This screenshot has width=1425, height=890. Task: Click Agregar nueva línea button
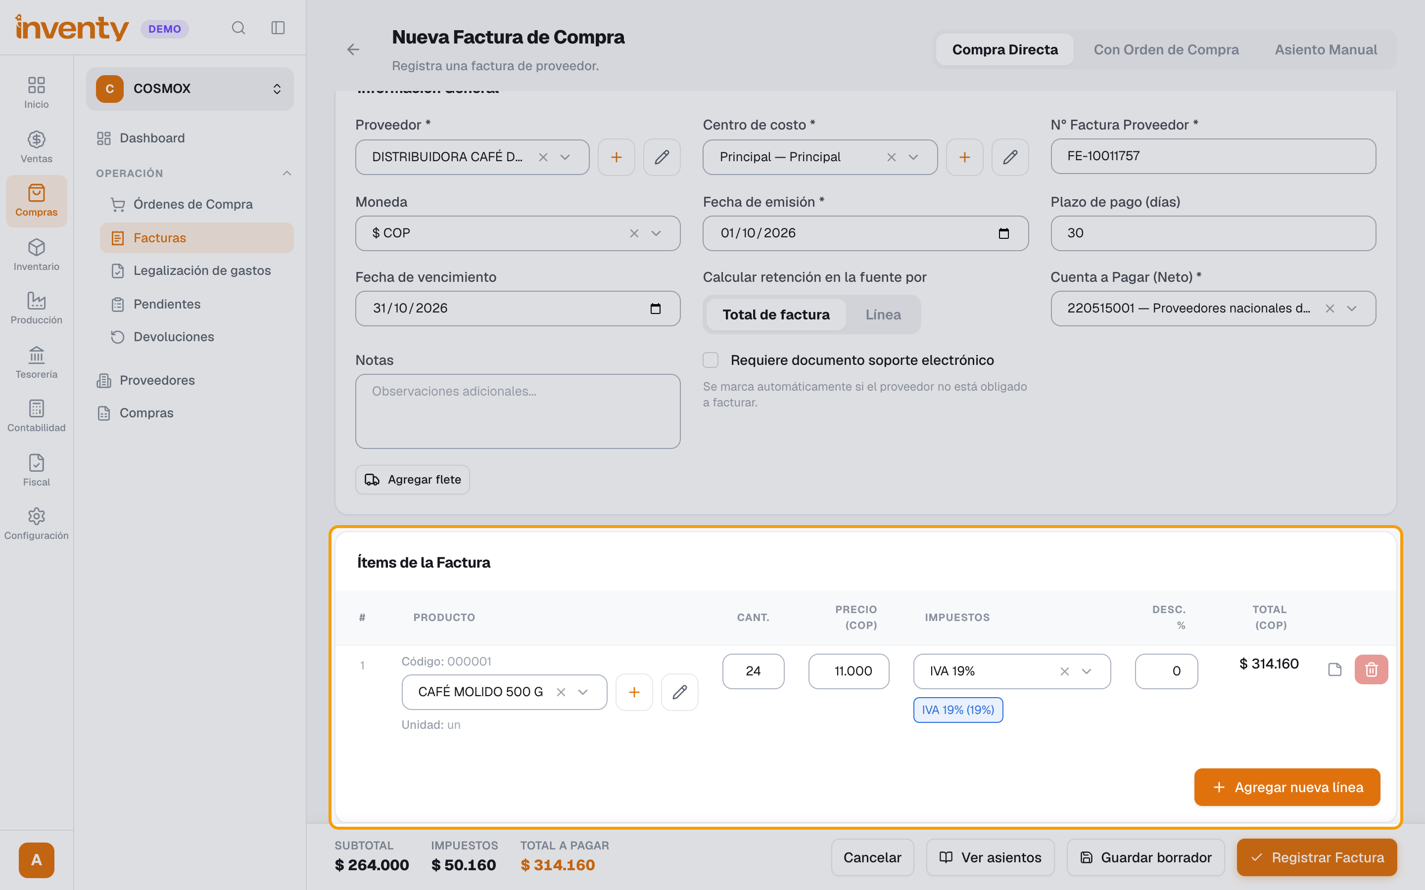1287,788
